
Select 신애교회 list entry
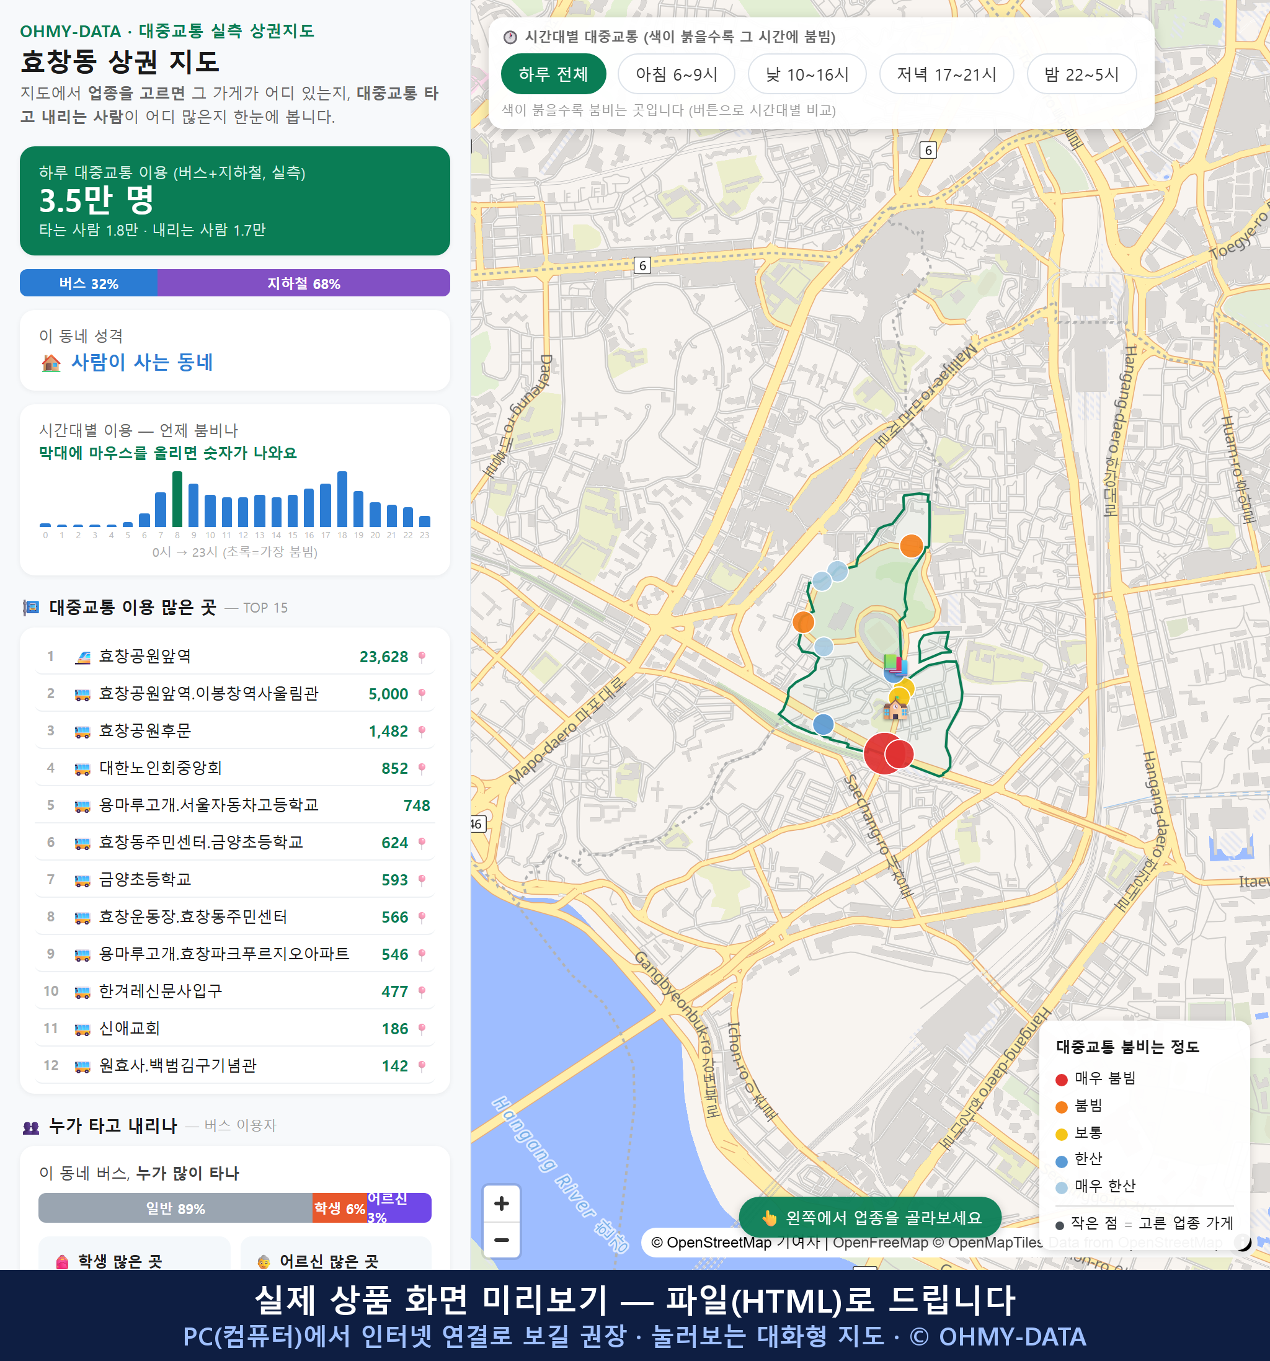click(235, 1029)
